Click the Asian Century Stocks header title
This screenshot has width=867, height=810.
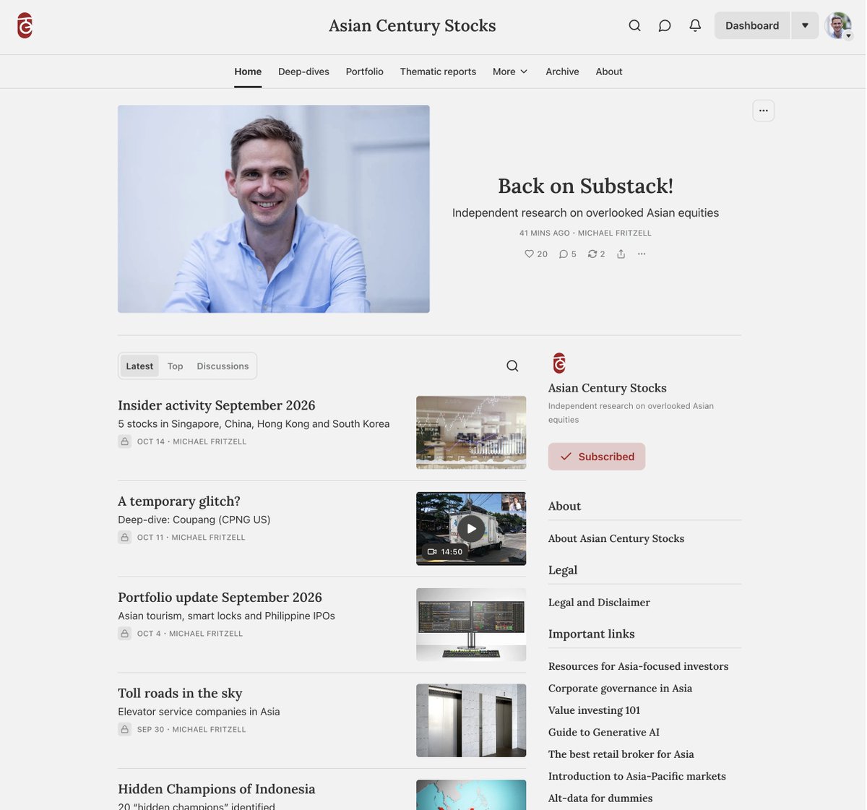coord(413,25)
